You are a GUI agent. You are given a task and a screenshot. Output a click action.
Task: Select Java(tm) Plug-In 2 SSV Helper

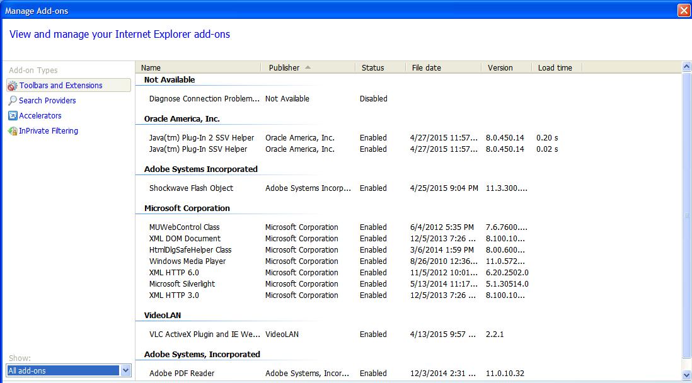click(202, 138)
